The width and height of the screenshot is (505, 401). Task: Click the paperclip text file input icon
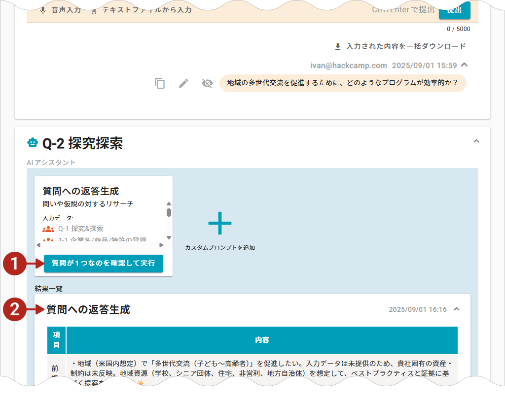click(93, 10)
